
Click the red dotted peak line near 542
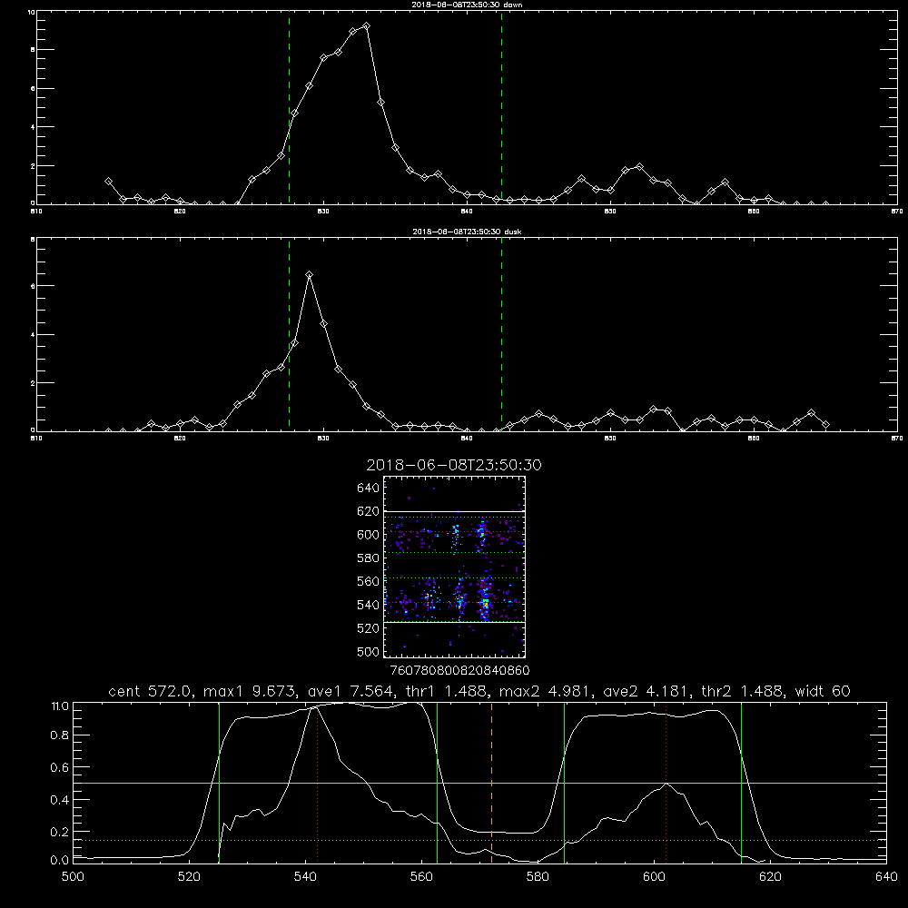coord(317,783)
